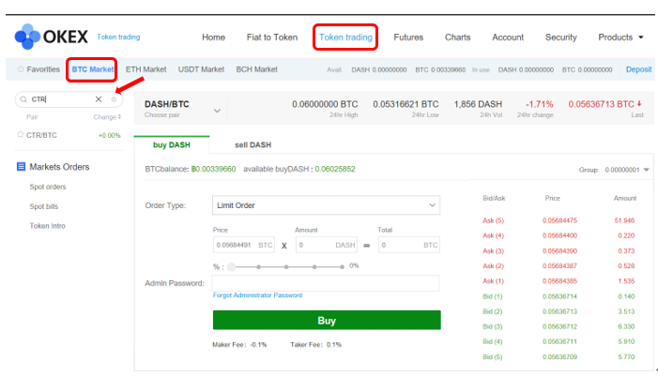The width and height of the screenshot is (658, 376).
Task: Click the green Buy button
Action: click(x=327, y=321)
